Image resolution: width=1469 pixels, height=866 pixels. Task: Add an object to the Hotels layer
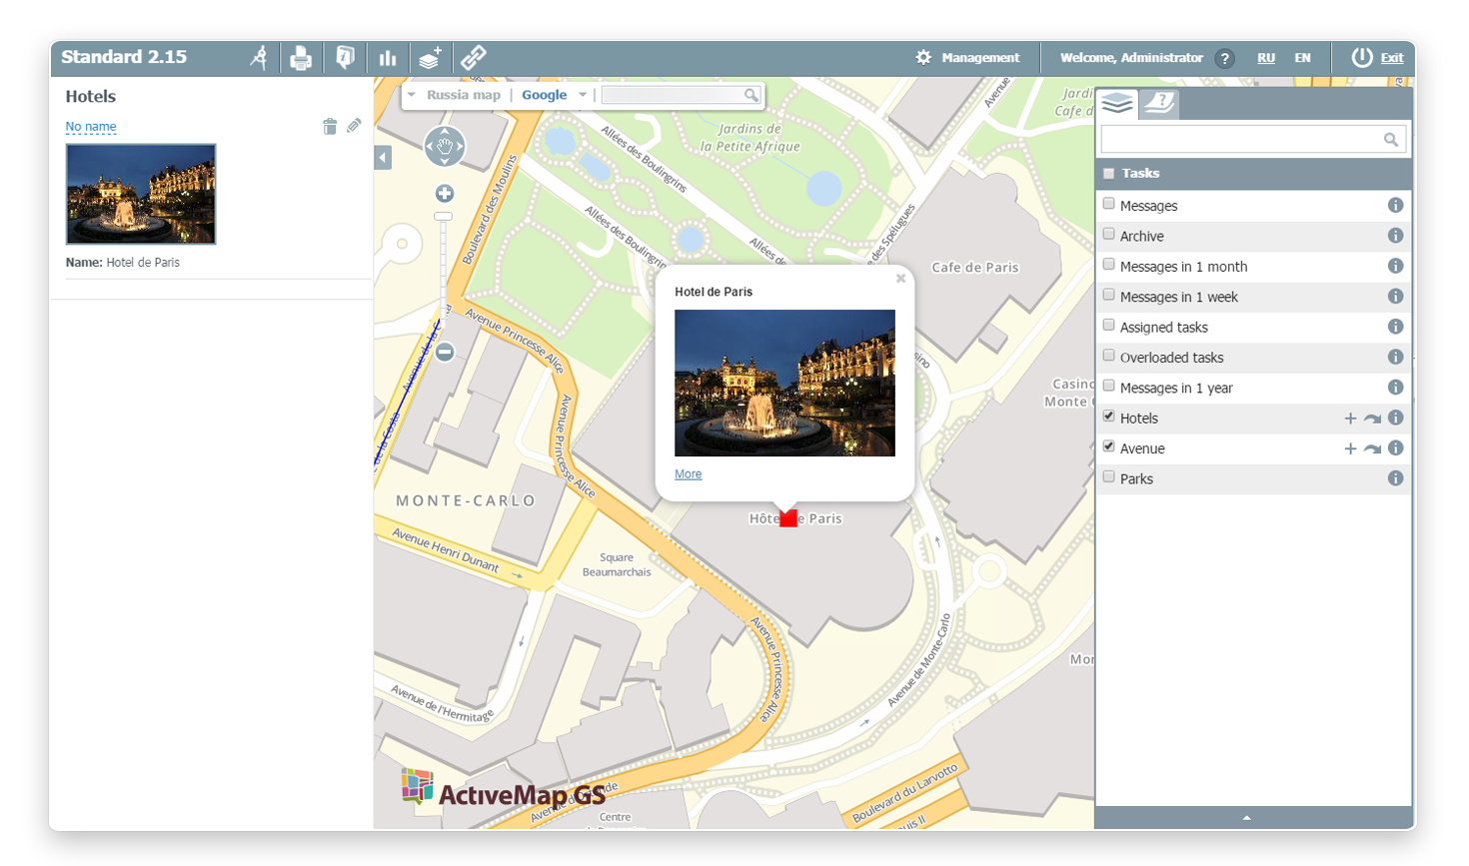(x=1350, y=419)
